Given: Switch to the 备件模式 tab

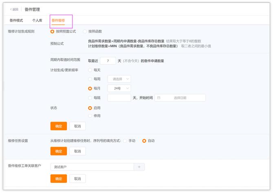Looking at the screenshot, I should [x=16, y=20].
